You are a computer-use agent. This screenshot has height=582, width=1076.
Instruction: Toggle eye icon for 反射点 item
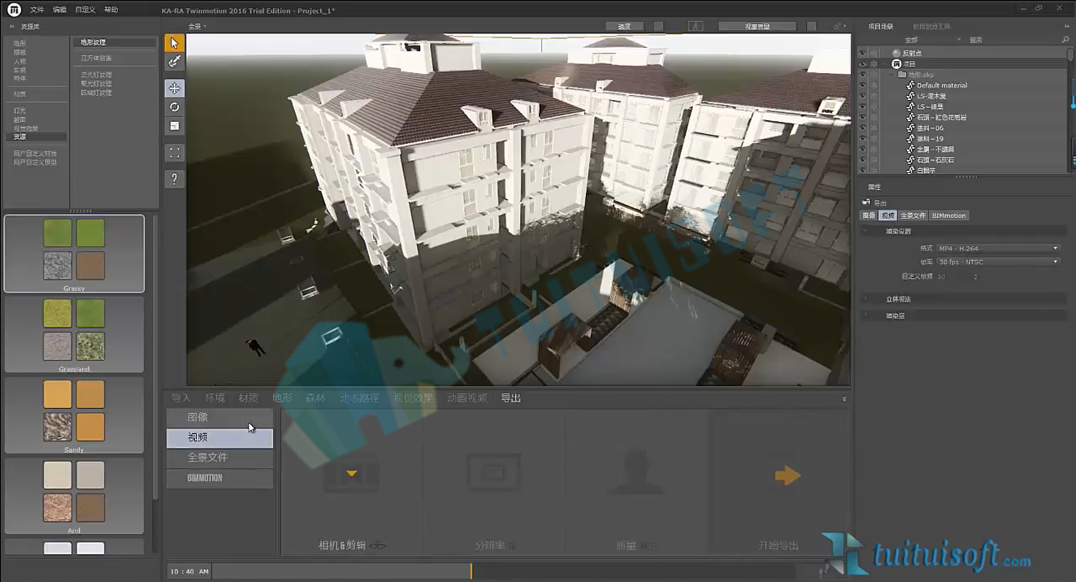(x=863, y=53)
